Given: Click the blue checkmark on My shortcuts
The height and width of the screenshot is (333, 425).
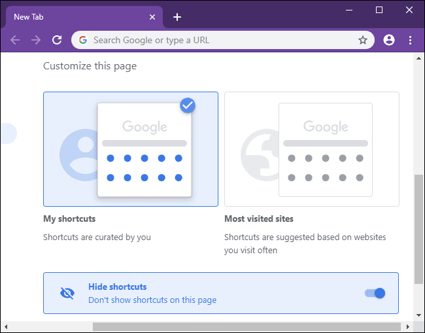Looking at the screenshot, I should click(x=188, y=105).
